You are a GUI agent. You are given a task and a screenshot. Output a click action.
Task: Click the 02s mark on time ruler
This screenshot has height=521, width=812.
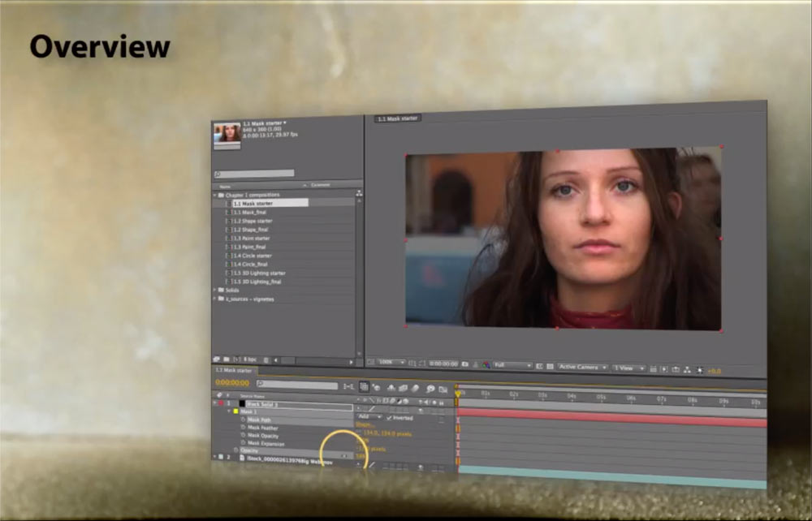[x=514, y=394]
